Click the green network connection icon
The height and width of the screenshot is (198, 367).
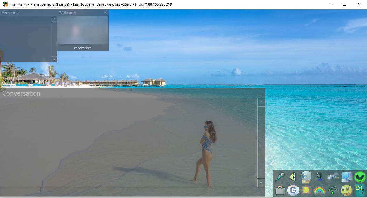tap(333, 190)
